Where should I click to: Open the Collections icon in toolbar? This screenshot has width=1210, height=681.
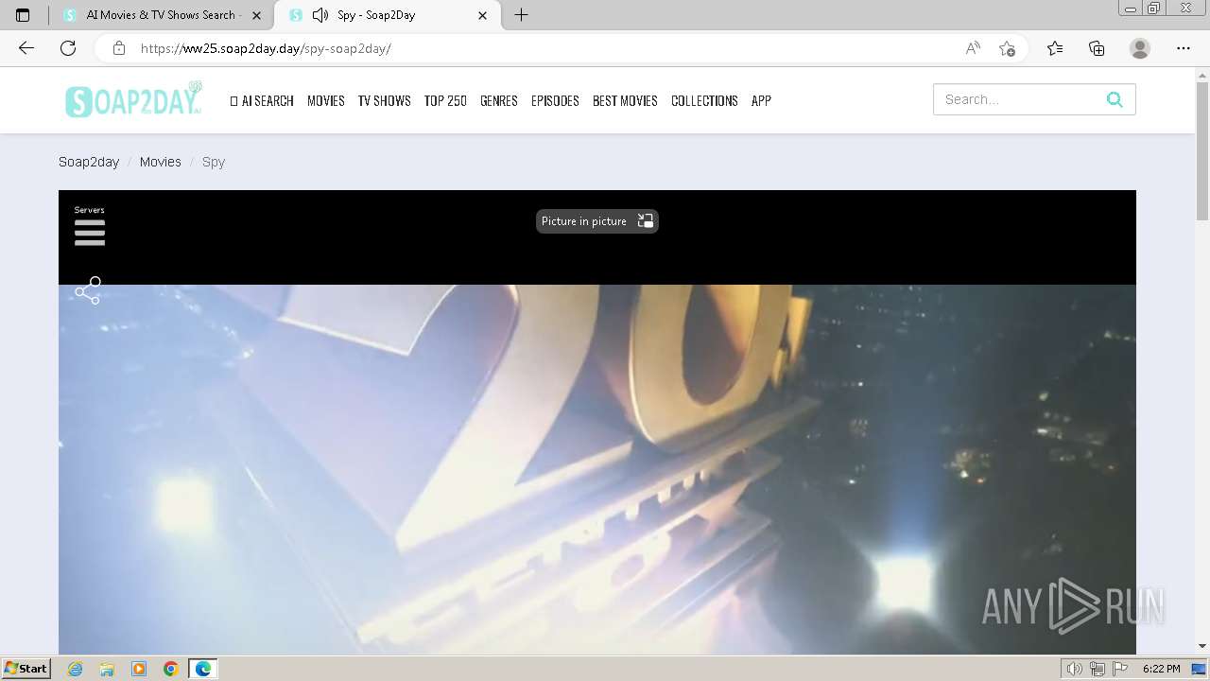click(1097, 48)
